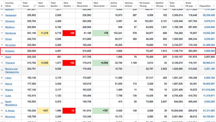Open Venezuela population link 28,358,458
The width and height of the screenshot is (216, 122).
tap(209, 15)
